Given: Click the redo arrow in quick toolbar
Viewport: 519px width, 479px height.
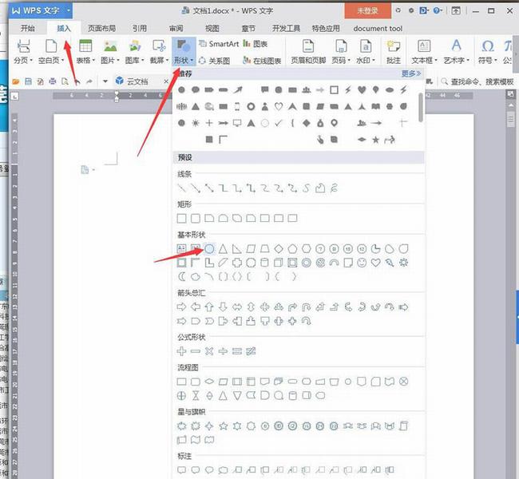Looking at the screenshot, I should 89,81.
